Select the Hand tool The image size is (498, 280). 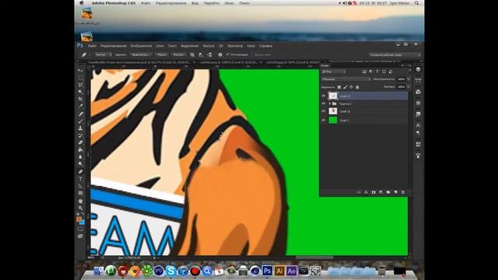pyautogui.click(x=80, y=201)
